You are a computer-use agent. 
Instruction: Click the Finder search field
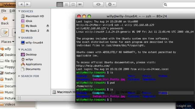click(x=179, y=5)
